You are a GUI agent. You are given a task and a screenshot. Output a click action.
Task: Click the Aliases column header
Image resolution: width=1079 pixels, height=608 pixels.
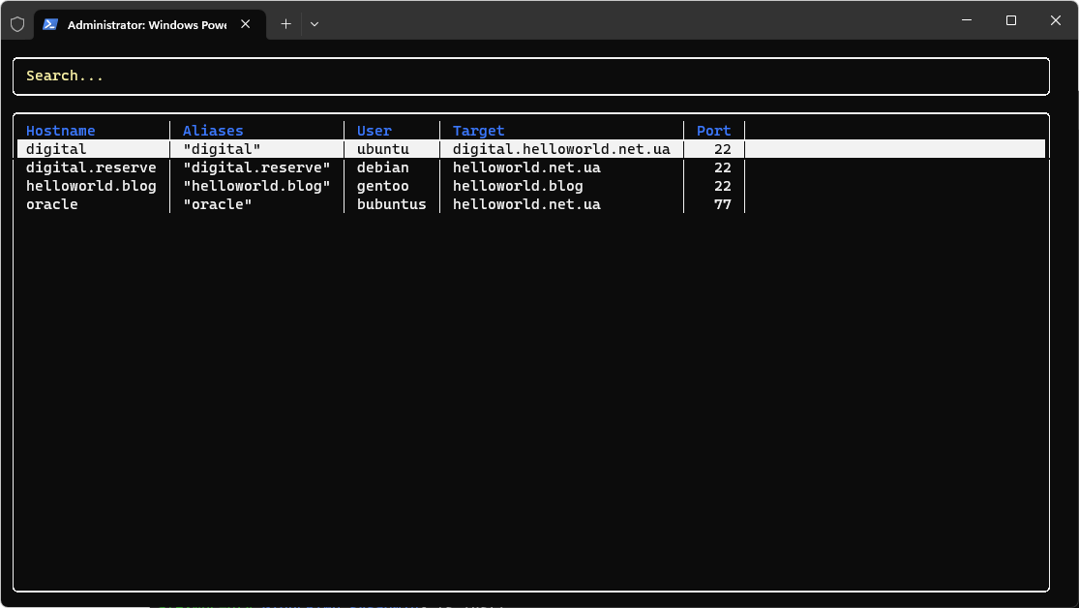click(x=213, y=131)
